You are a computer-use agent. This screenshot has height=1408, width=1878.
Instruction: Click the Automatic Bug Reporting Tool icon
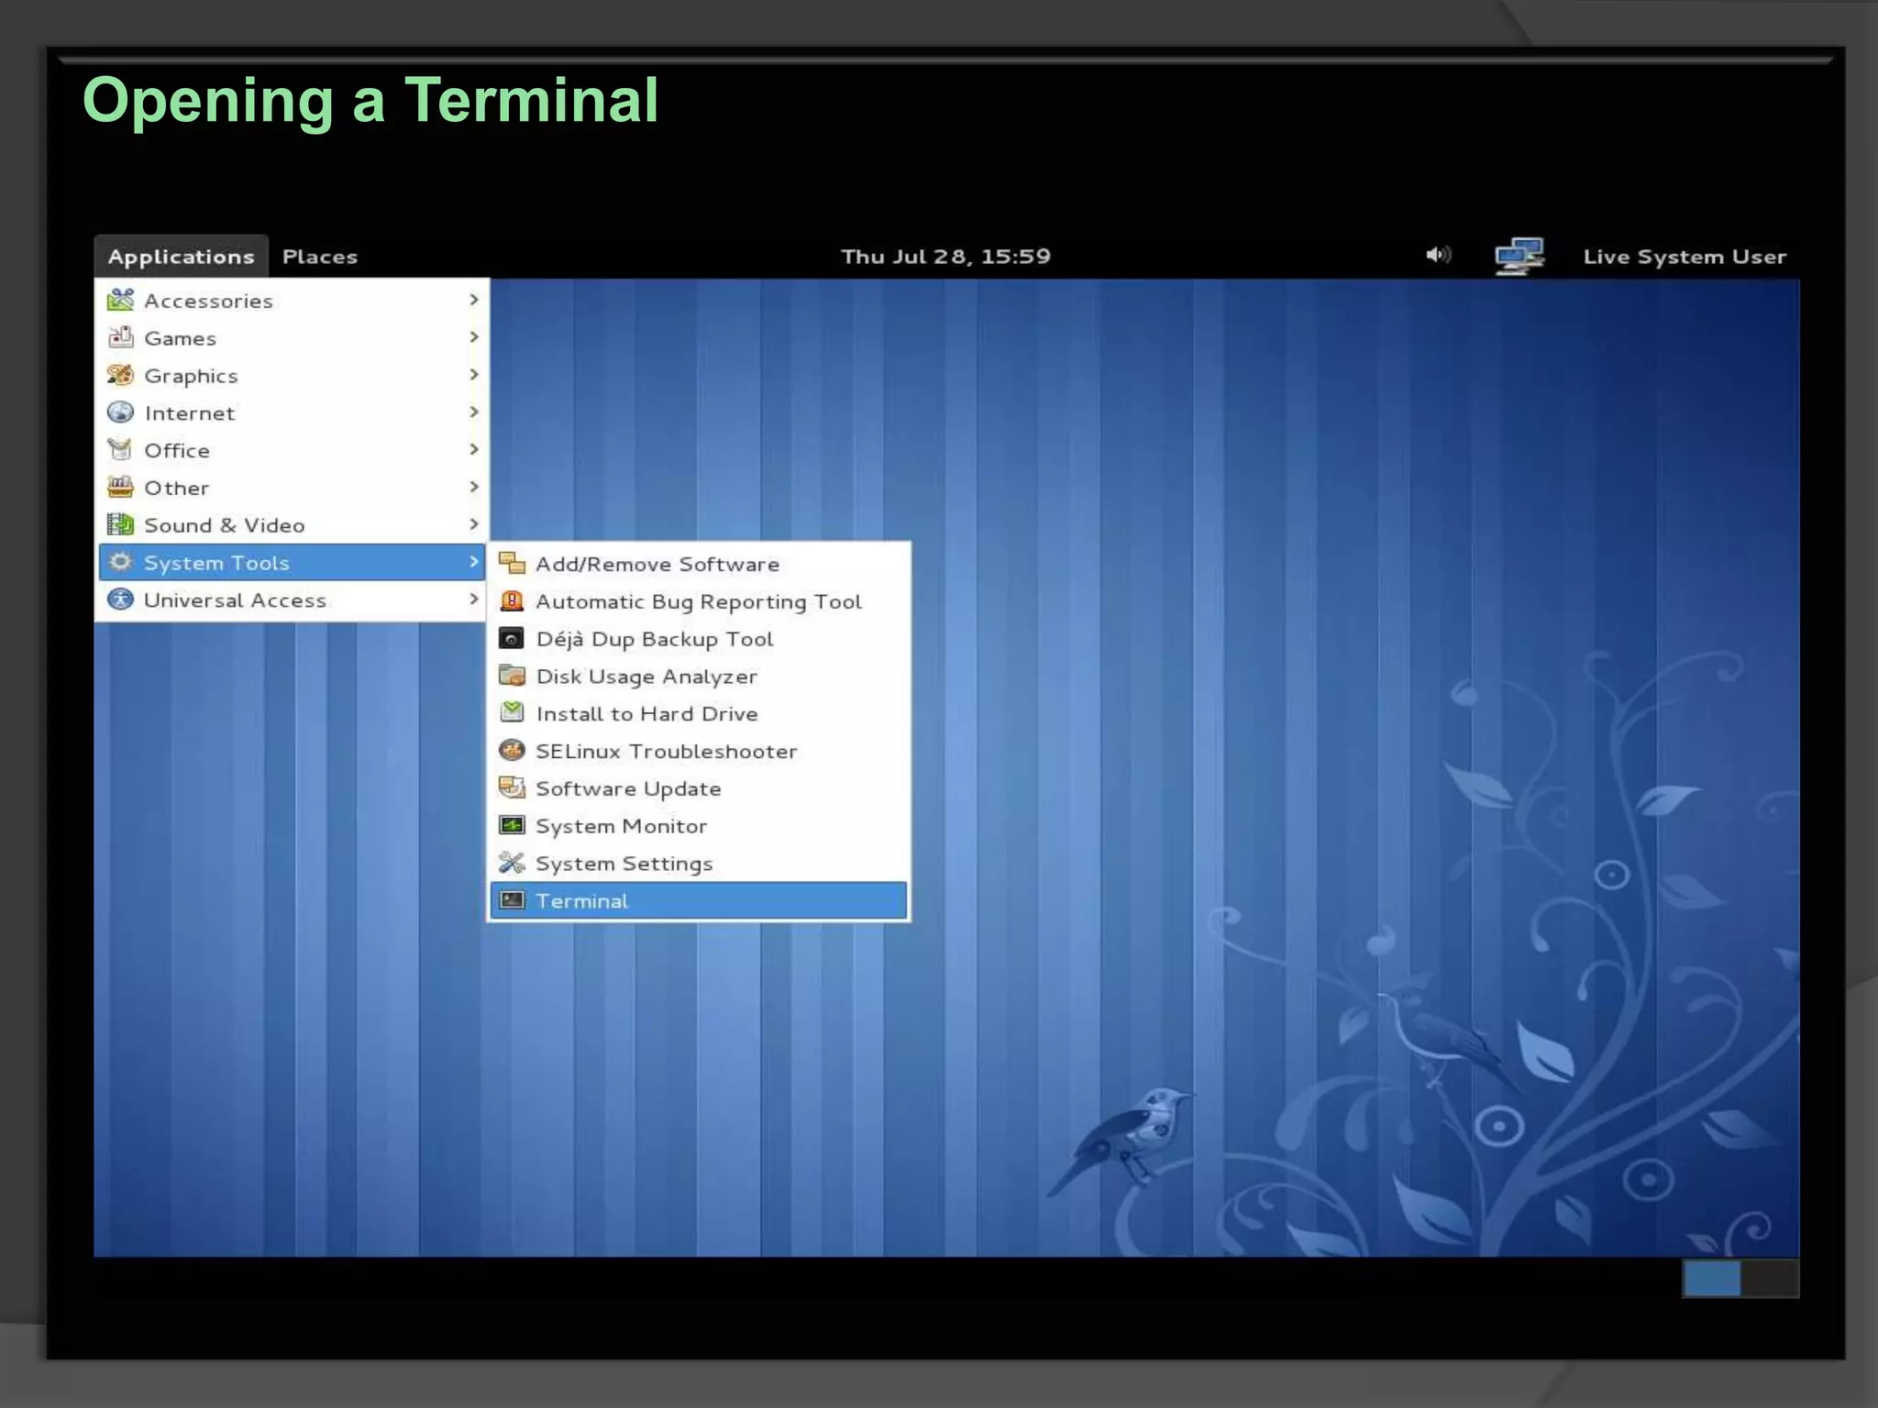tap(512, 600)
